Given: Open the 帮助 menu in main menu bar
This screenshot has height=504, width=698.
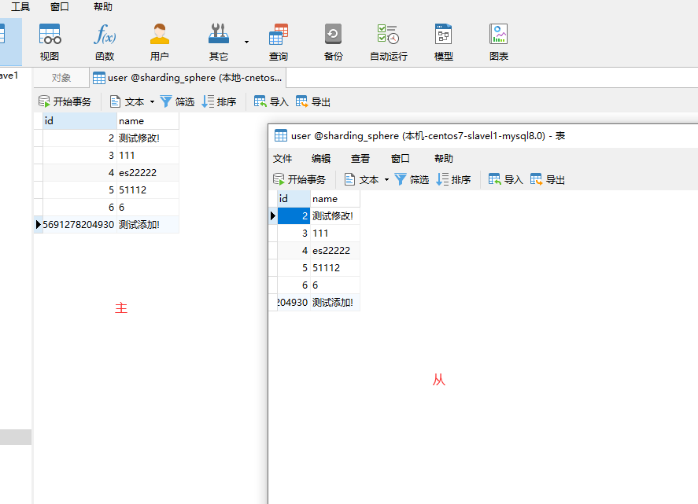Looking at the screenshot, I should [x=103, y=6].
